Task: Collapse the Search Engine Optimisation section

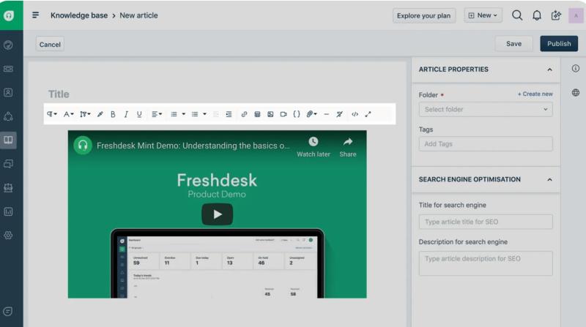Action: pyautogui.click(x=549, y=179)
